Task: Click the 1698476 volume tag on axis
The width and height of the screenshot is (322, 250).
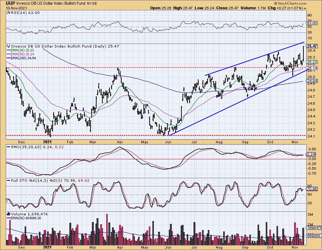Action: tap(314, 227)
